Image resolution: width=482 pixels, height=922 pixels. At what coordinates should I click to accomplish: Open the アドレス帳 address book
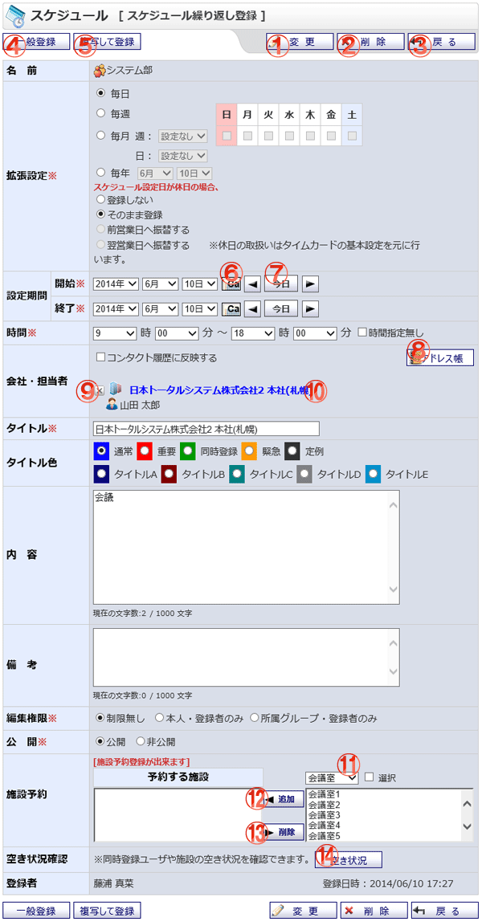click(x=440, y=358)
